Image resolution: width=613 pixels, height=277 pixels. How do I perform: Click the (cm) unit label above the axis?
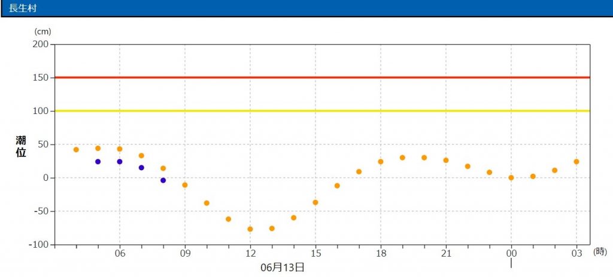click(x=43, y=31)
